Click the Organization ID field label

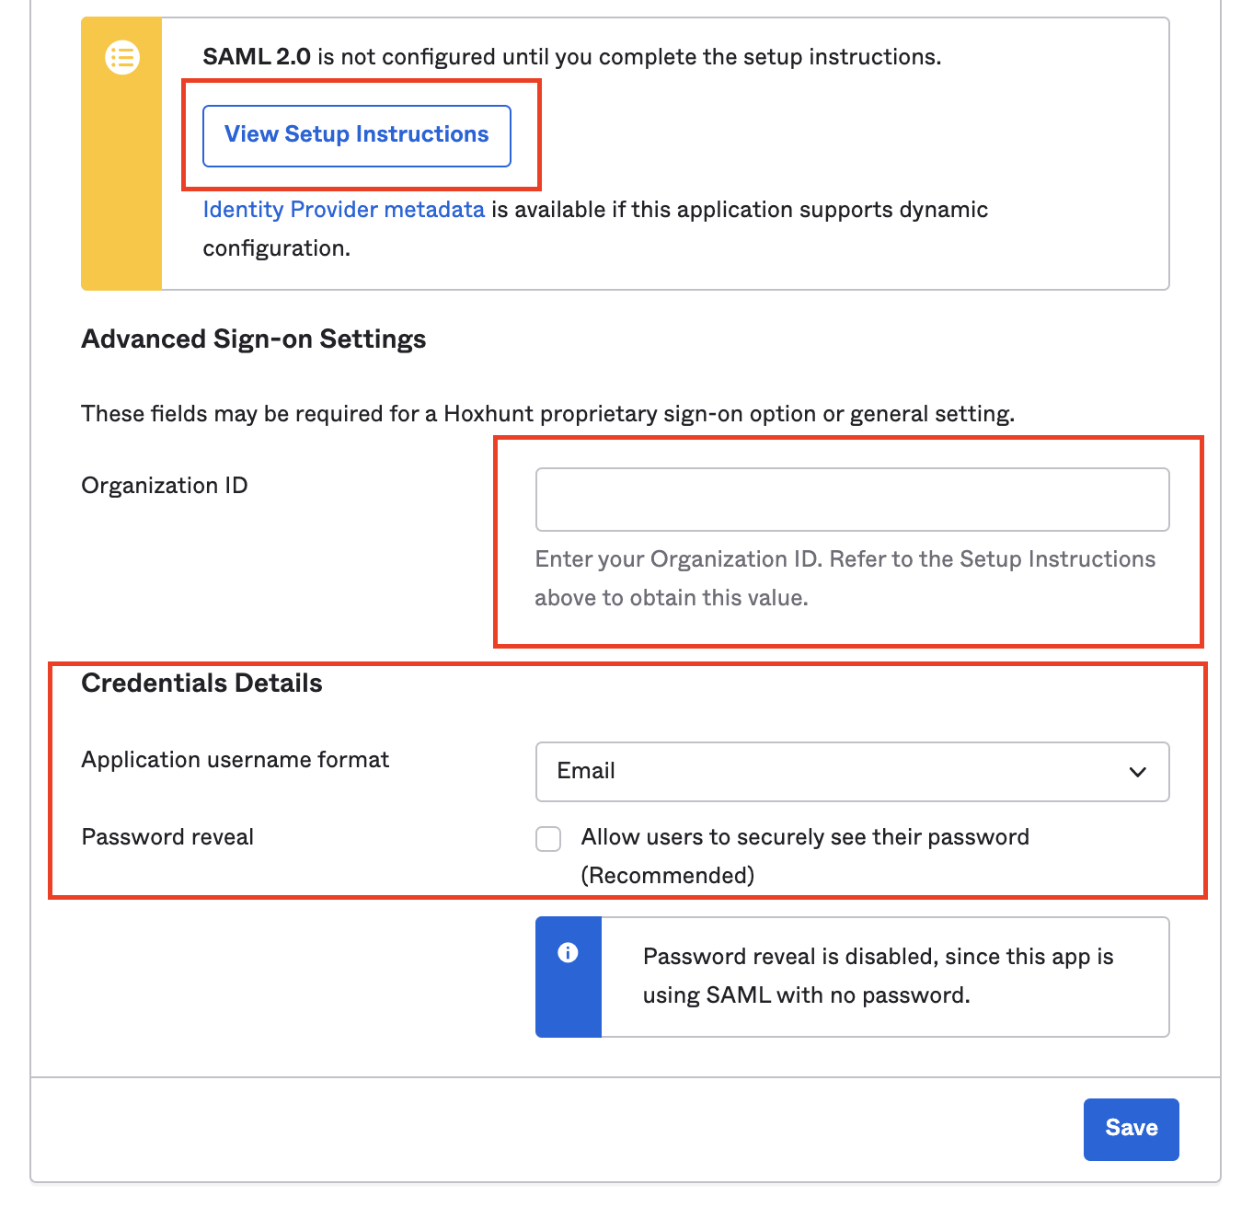165,486
